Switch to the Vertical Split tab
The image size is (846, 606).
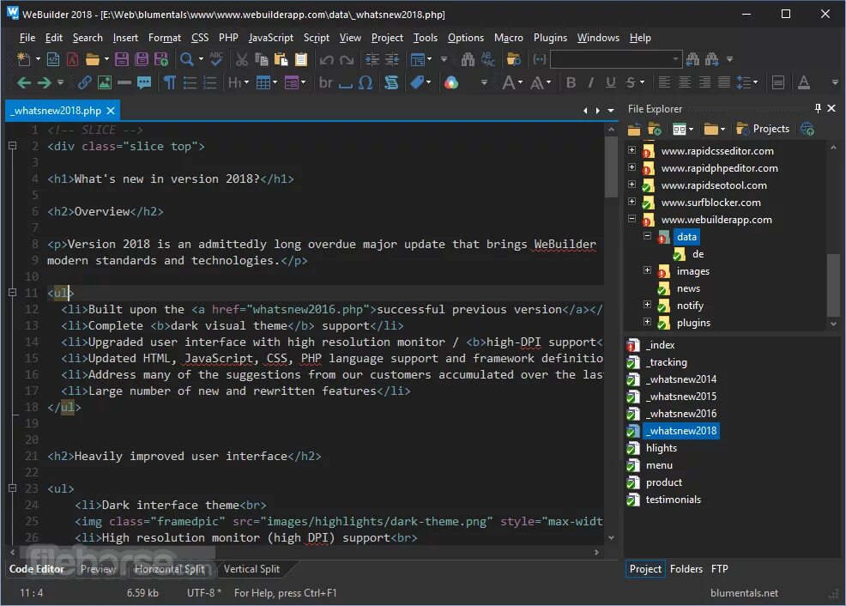click(x=251, y=569)
